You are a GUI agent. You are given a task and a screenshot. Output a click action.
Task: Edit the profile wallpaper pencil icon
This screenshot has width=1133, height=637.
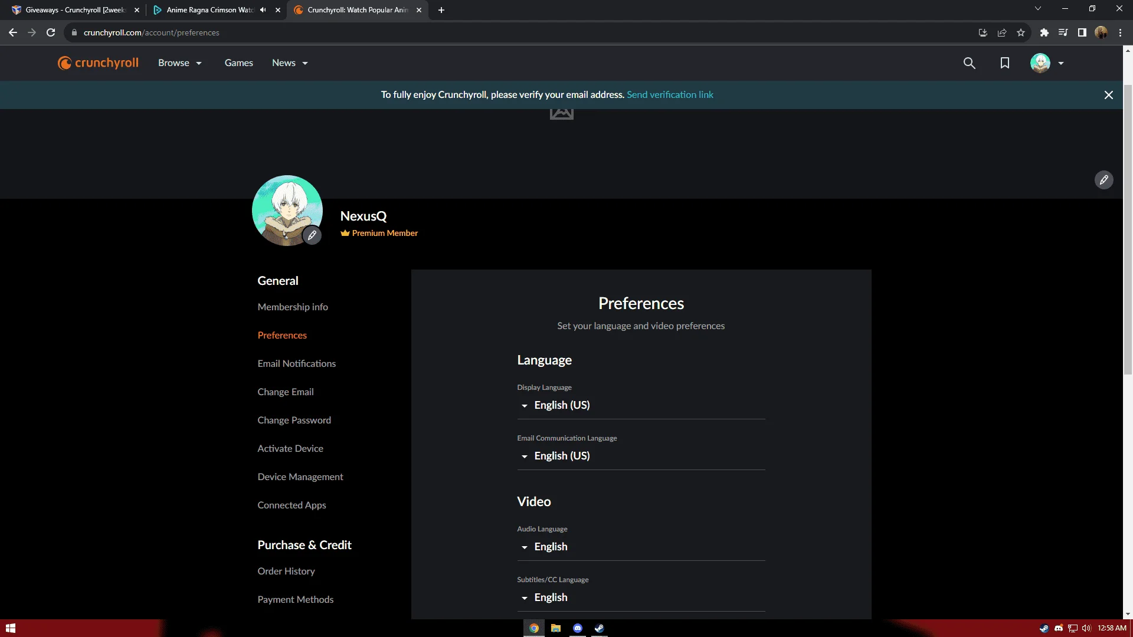click(x=1103, y=180)
